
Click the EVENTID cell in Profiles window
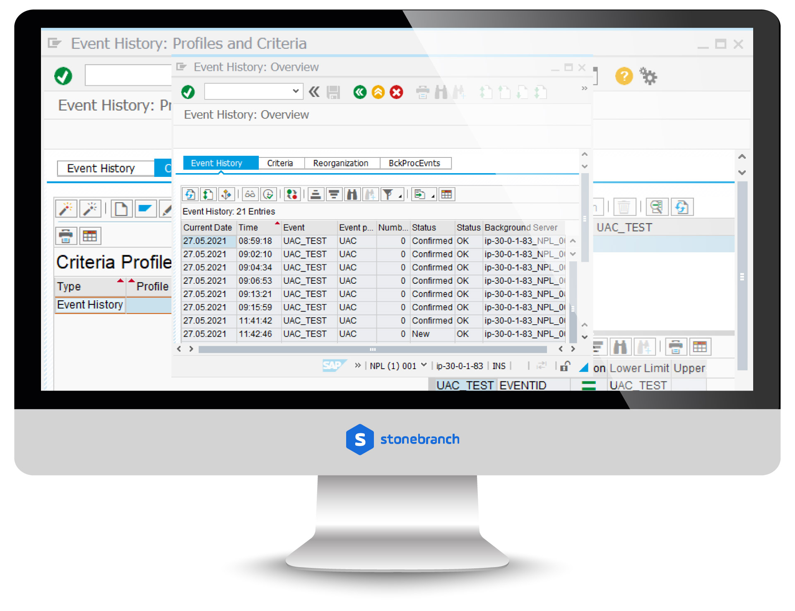click(x=532, y=385)
